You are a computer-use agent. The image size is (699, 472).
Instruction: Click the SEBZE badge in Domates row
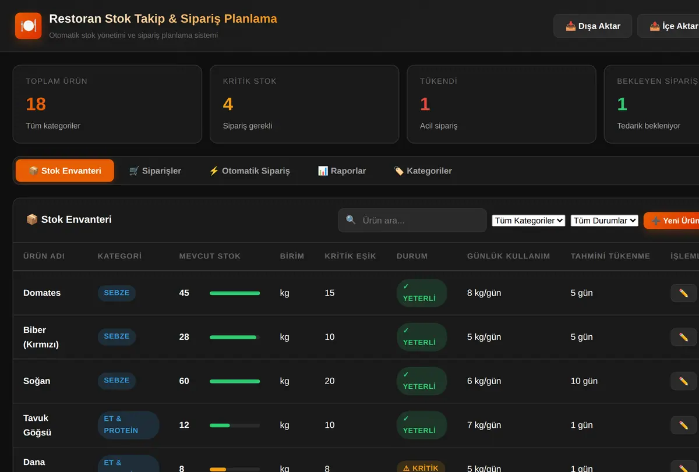point(116,293)
